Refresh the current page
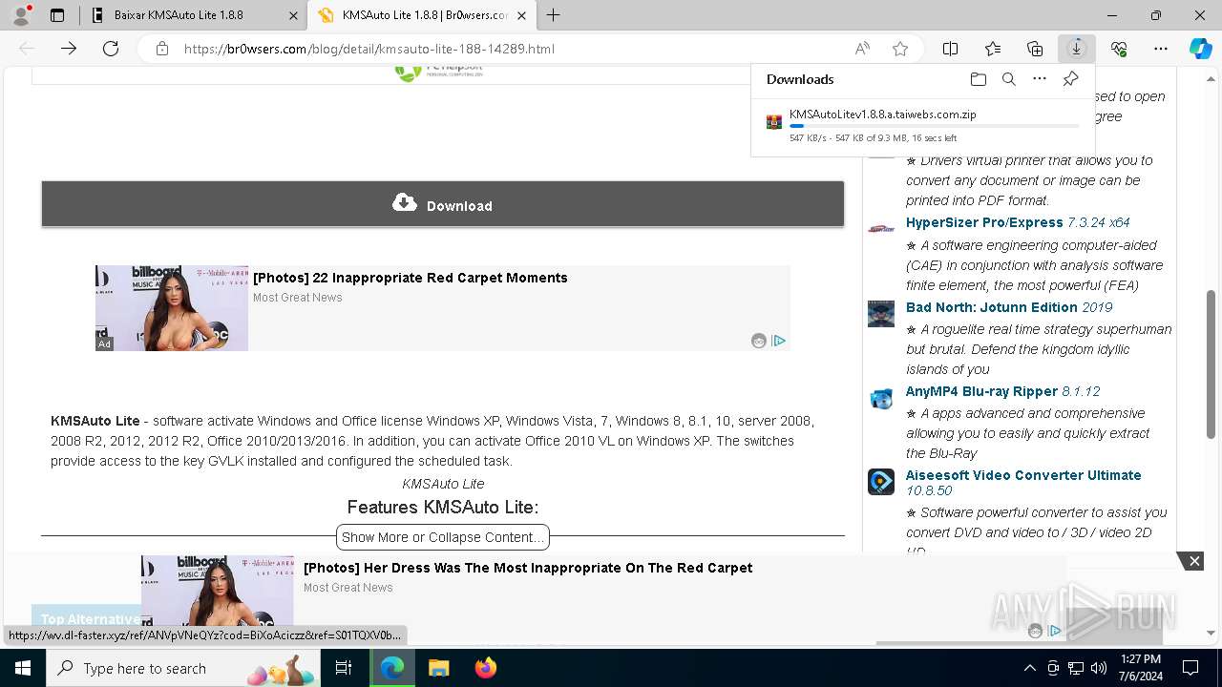 tap(111, 49)
